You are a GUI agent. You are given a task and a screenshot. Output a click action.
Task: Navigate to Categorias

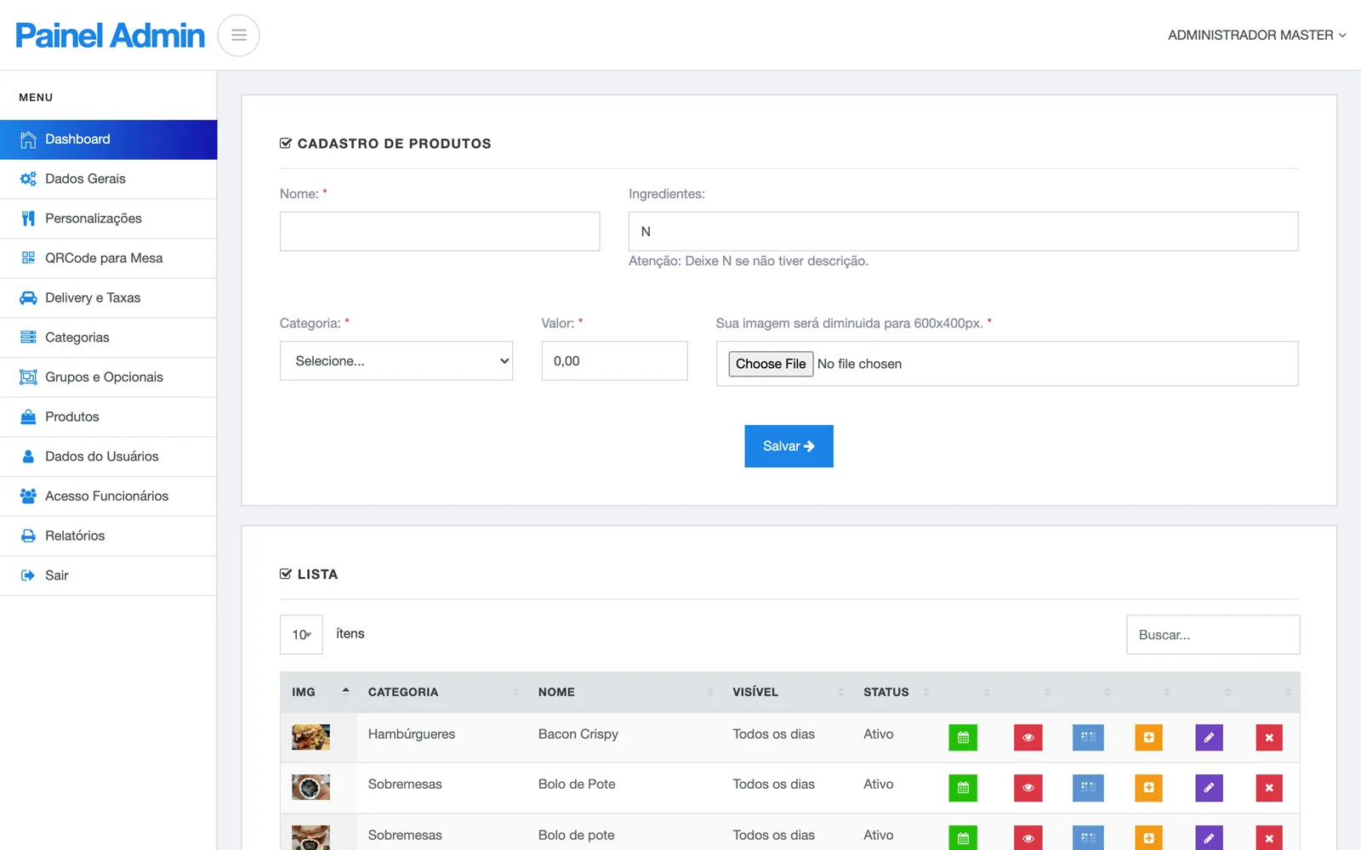coord(108,337)
